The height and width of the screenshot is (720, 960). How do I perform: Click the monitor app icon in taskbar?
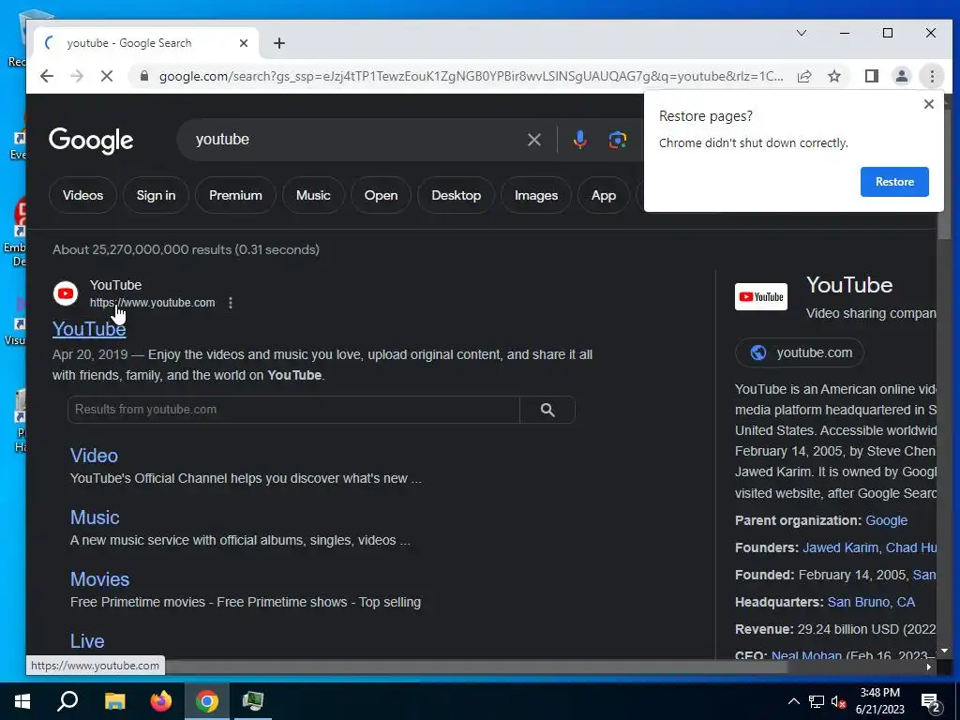pos(252,701)
